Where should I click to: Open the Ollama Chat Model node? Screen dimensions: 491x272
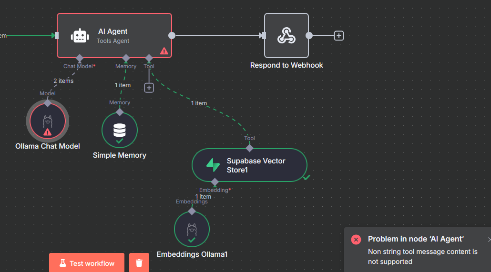tap(48, 121)
